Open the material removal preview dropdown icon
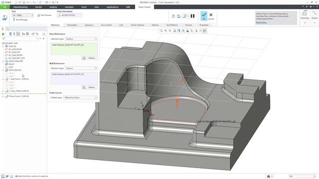This screenshot has width=319, height=179. pos(185,16)
